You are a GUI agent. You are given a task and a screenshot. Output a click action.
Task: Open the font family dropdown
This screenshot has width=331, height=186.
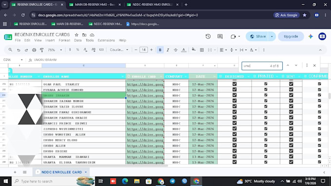(x=119, y=50)
